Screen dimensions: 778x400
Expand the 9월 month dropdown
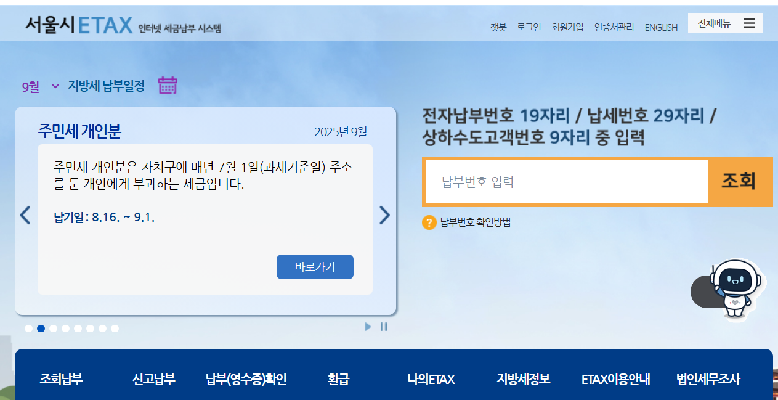(x=55, y=86)
